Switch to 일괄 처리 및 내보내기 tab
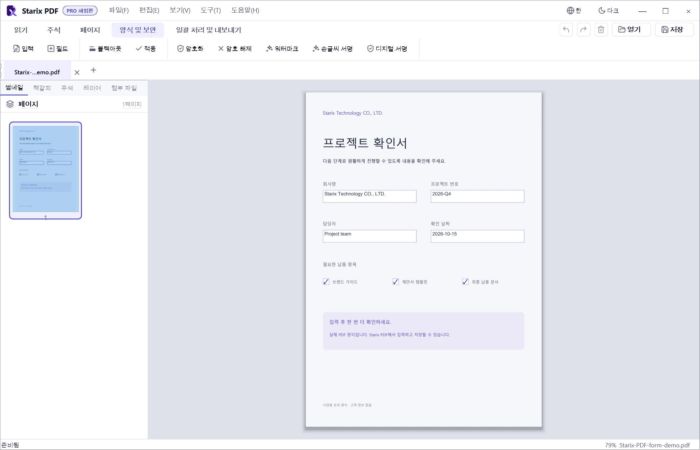 pyautogui.click(x=209, y=30)
